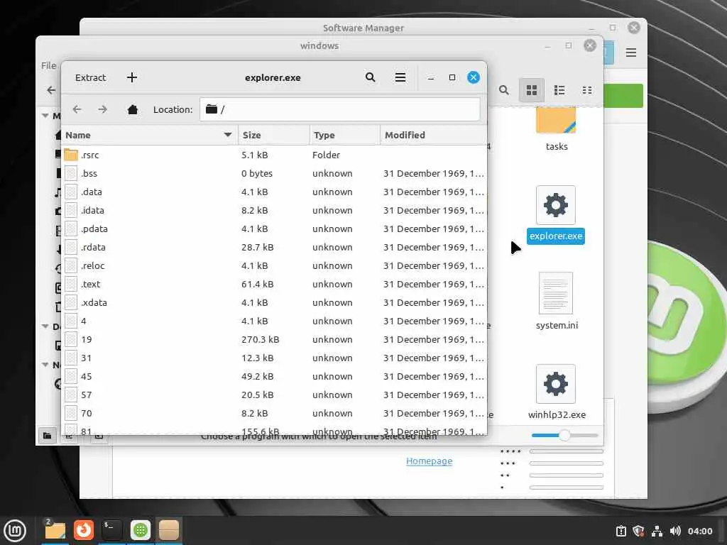Screen dimensions: 727x545
Task: Click the Location path input field
Action: pyautogui.click(x=340, y=109)
